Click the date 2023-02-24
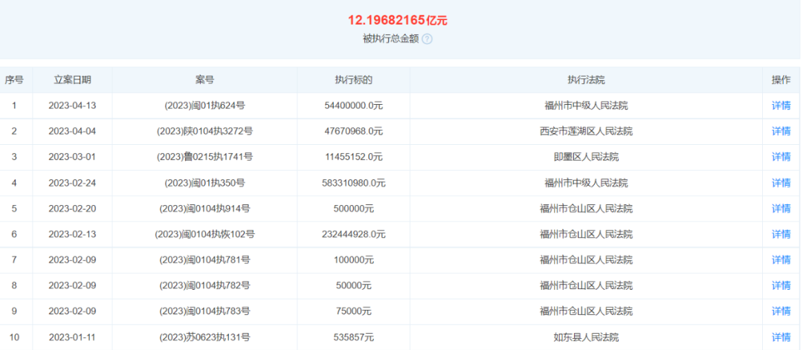Screen dimensions: 803x350 (72, 183)
